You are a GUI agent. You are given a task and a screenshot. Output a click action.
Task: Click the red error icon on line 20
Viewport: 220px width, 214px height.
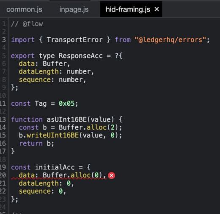tap(111, 176)
